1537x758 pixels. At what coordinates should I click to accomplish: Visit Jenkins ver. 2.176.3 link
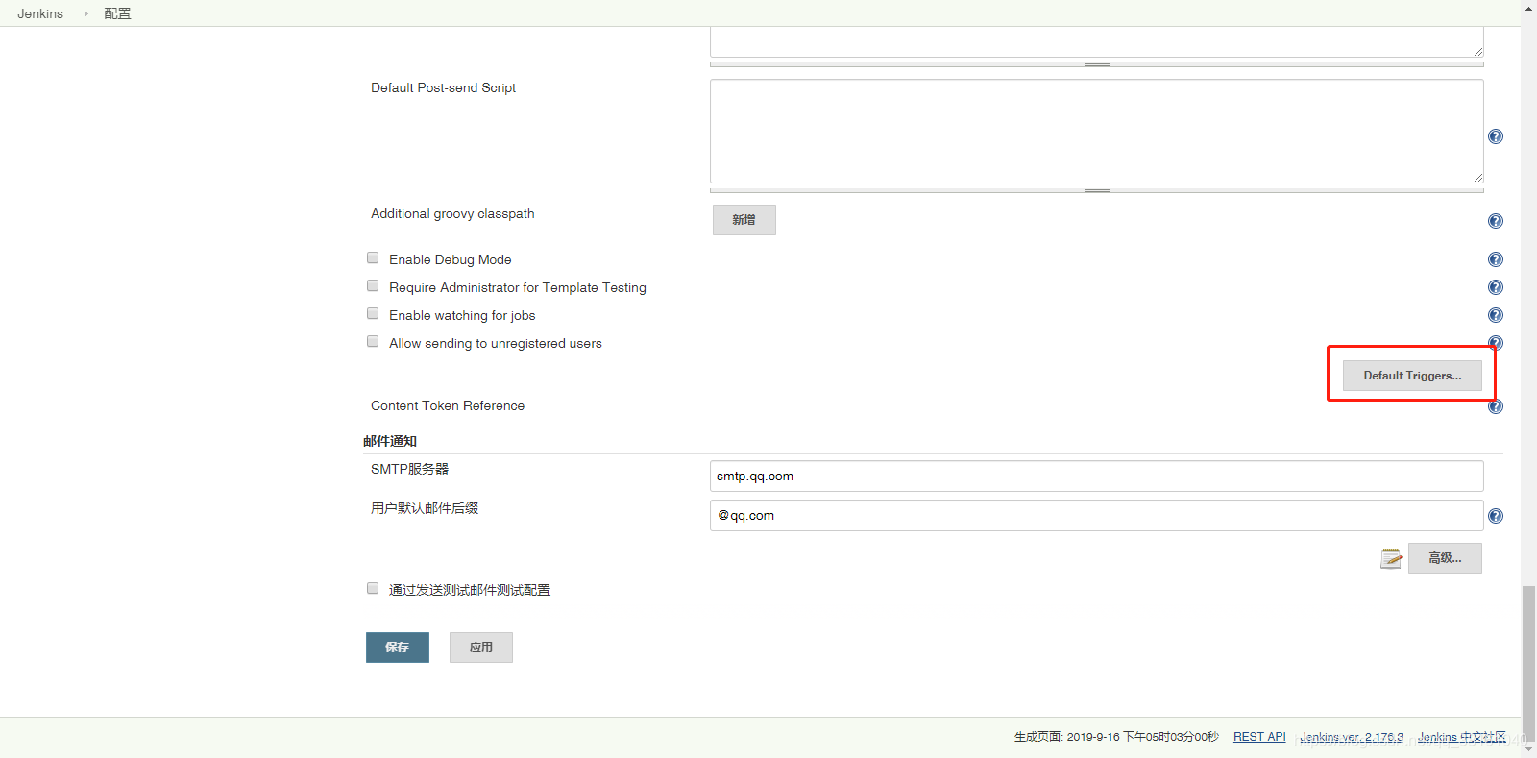tap(1352, 737)
